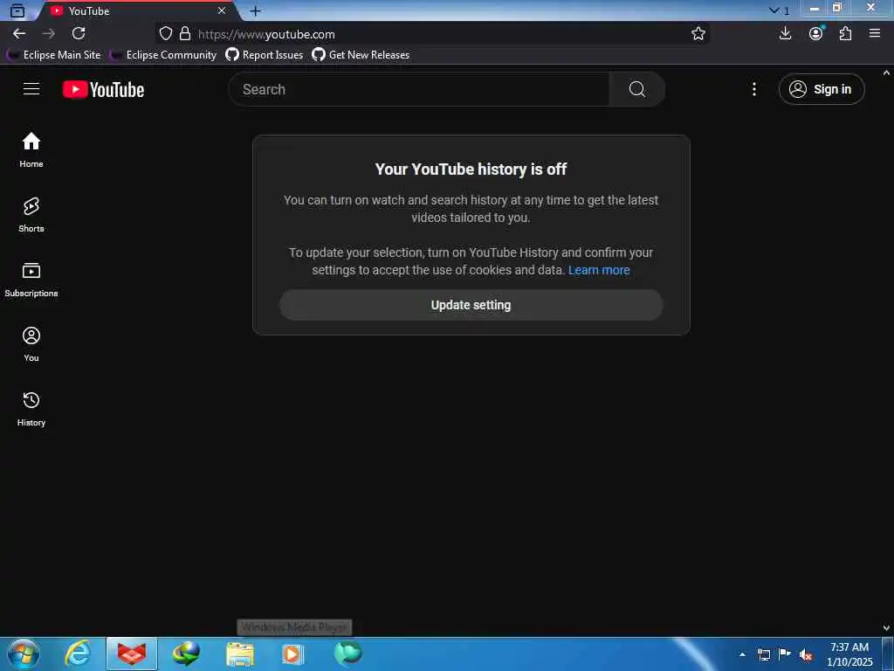Open the You section in sidebar
The height and width of the screenshot is (671, 894).
[31, 344]
